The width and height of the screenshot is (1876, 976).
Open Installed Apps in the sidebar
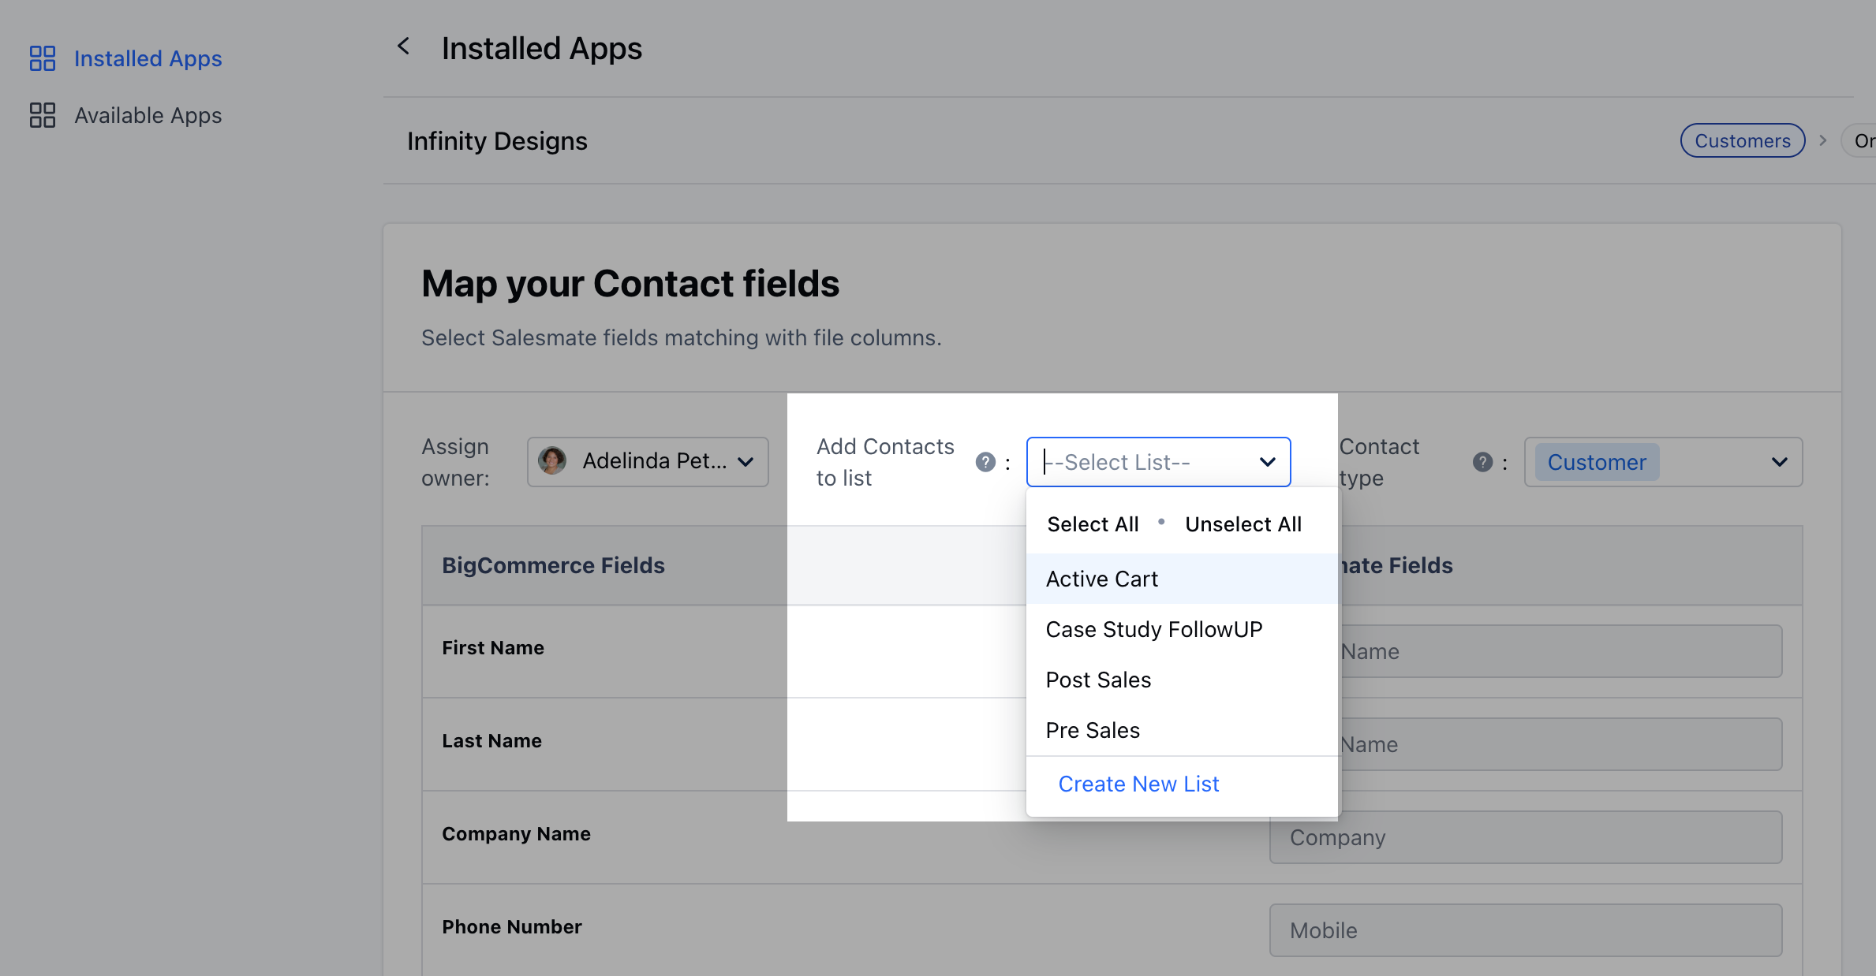coord(148,58)
